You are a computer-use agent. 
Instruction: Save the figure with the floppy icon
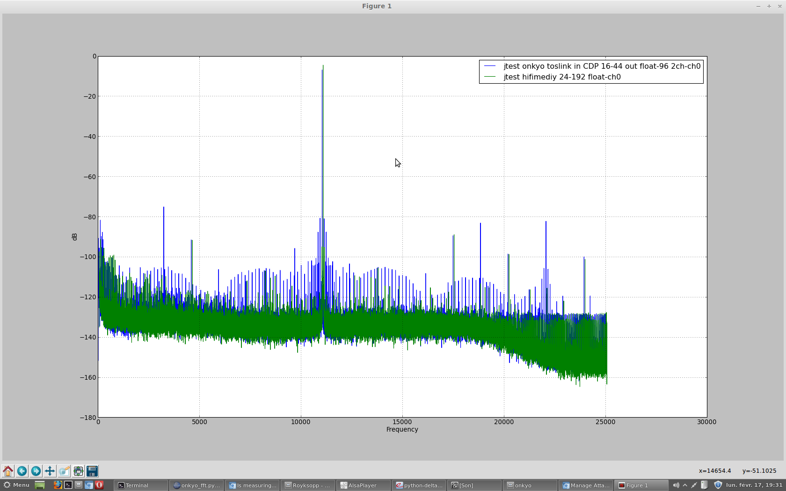(92, 471)
